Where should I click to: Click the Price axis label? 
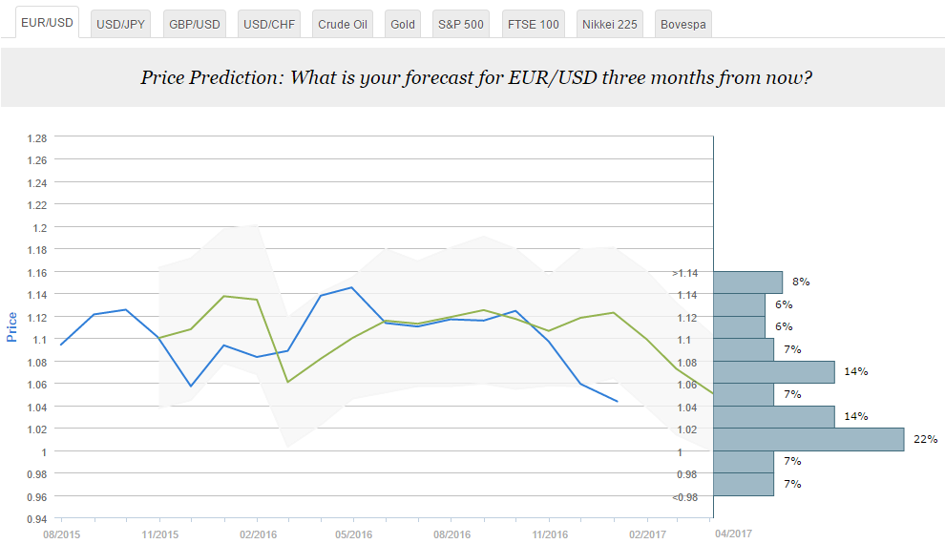(x=12, y=326)
